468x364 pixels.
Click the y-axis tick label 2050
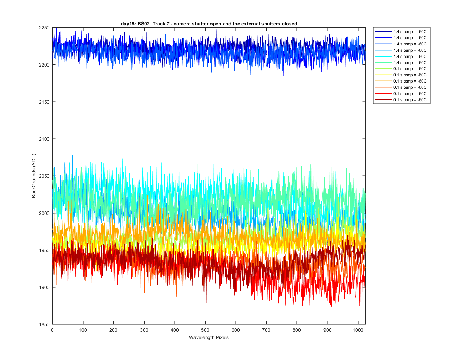pos(44,176)
